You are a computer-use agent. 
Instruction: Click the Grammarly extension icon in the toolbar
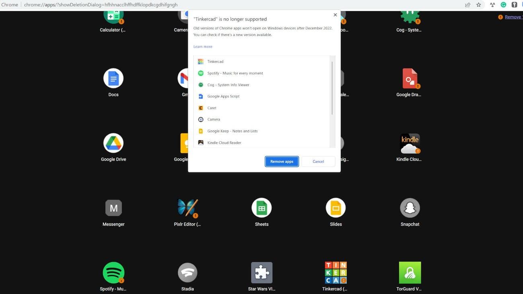click(502, 4)
